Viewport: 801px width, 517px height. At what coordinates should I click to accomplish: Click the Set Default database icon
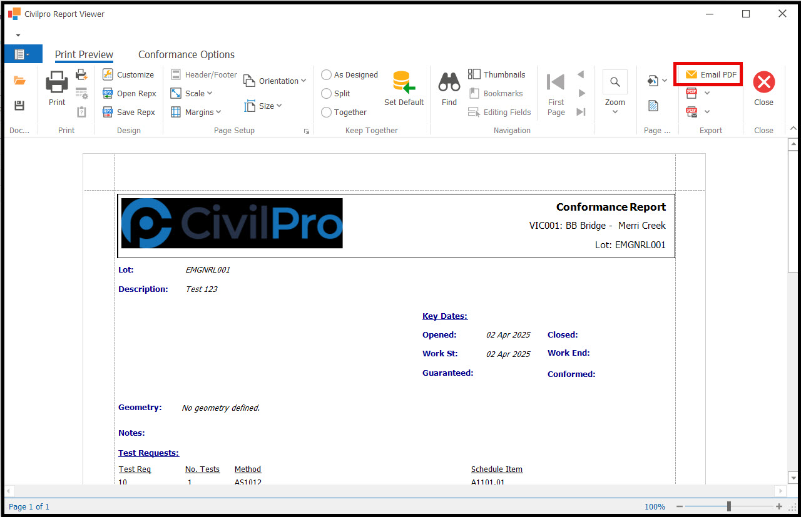point(404,89)
